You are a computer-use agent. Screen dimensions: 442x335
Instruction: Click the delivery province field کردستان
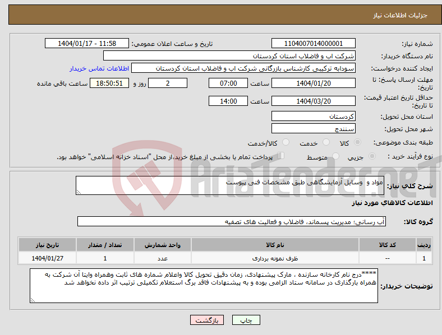click(313, 116)
